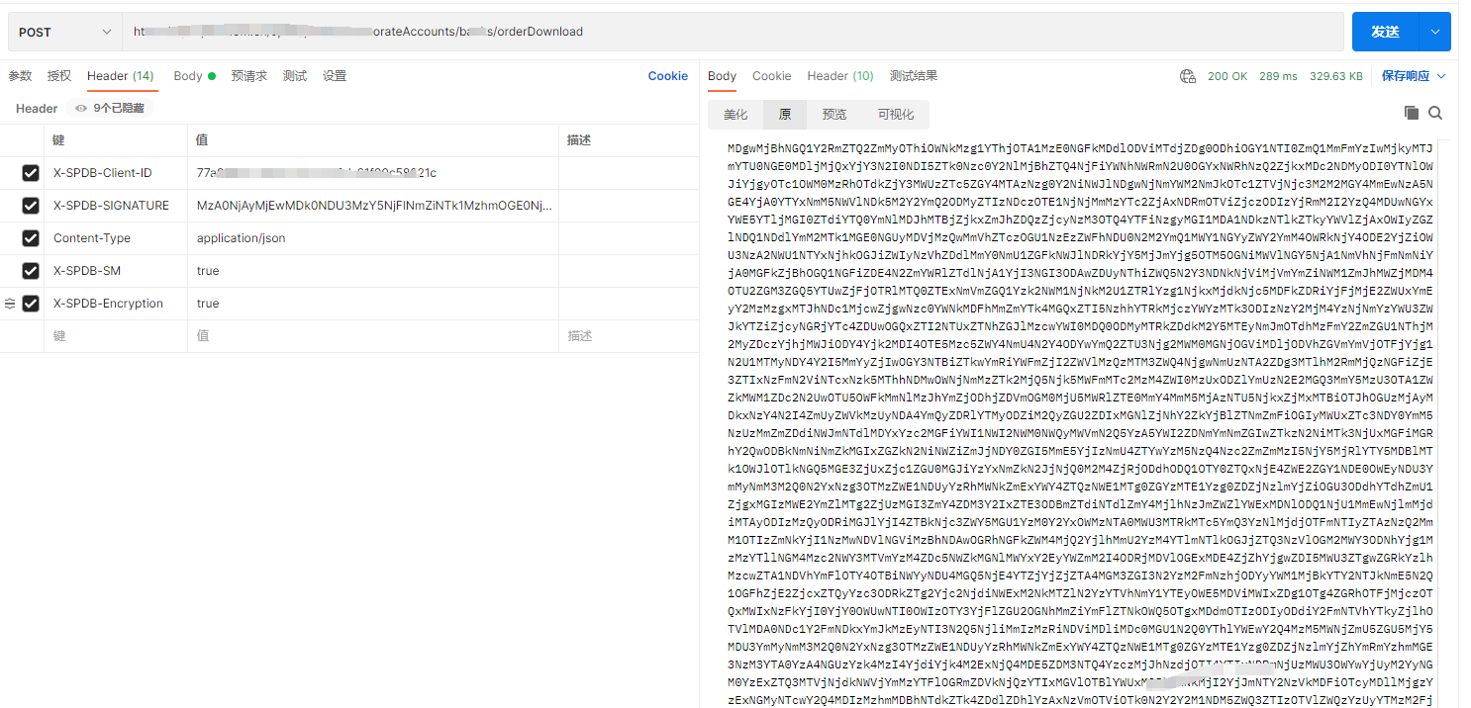Screen dimensions: 1471x708
Task: Open the Cookie link in the request panel
Action: [667, 76]
